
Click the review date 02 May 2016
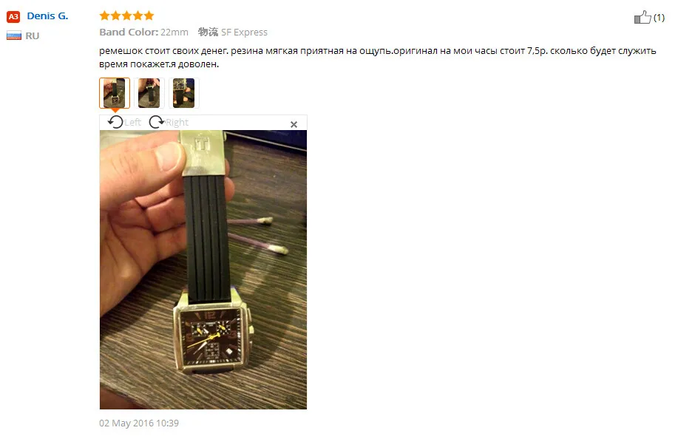click(x=139, y=423)
